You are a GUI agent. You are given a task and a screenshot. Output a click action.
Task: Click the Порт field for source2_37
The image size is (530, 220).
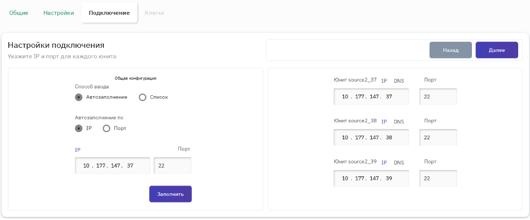pos(438,97)
